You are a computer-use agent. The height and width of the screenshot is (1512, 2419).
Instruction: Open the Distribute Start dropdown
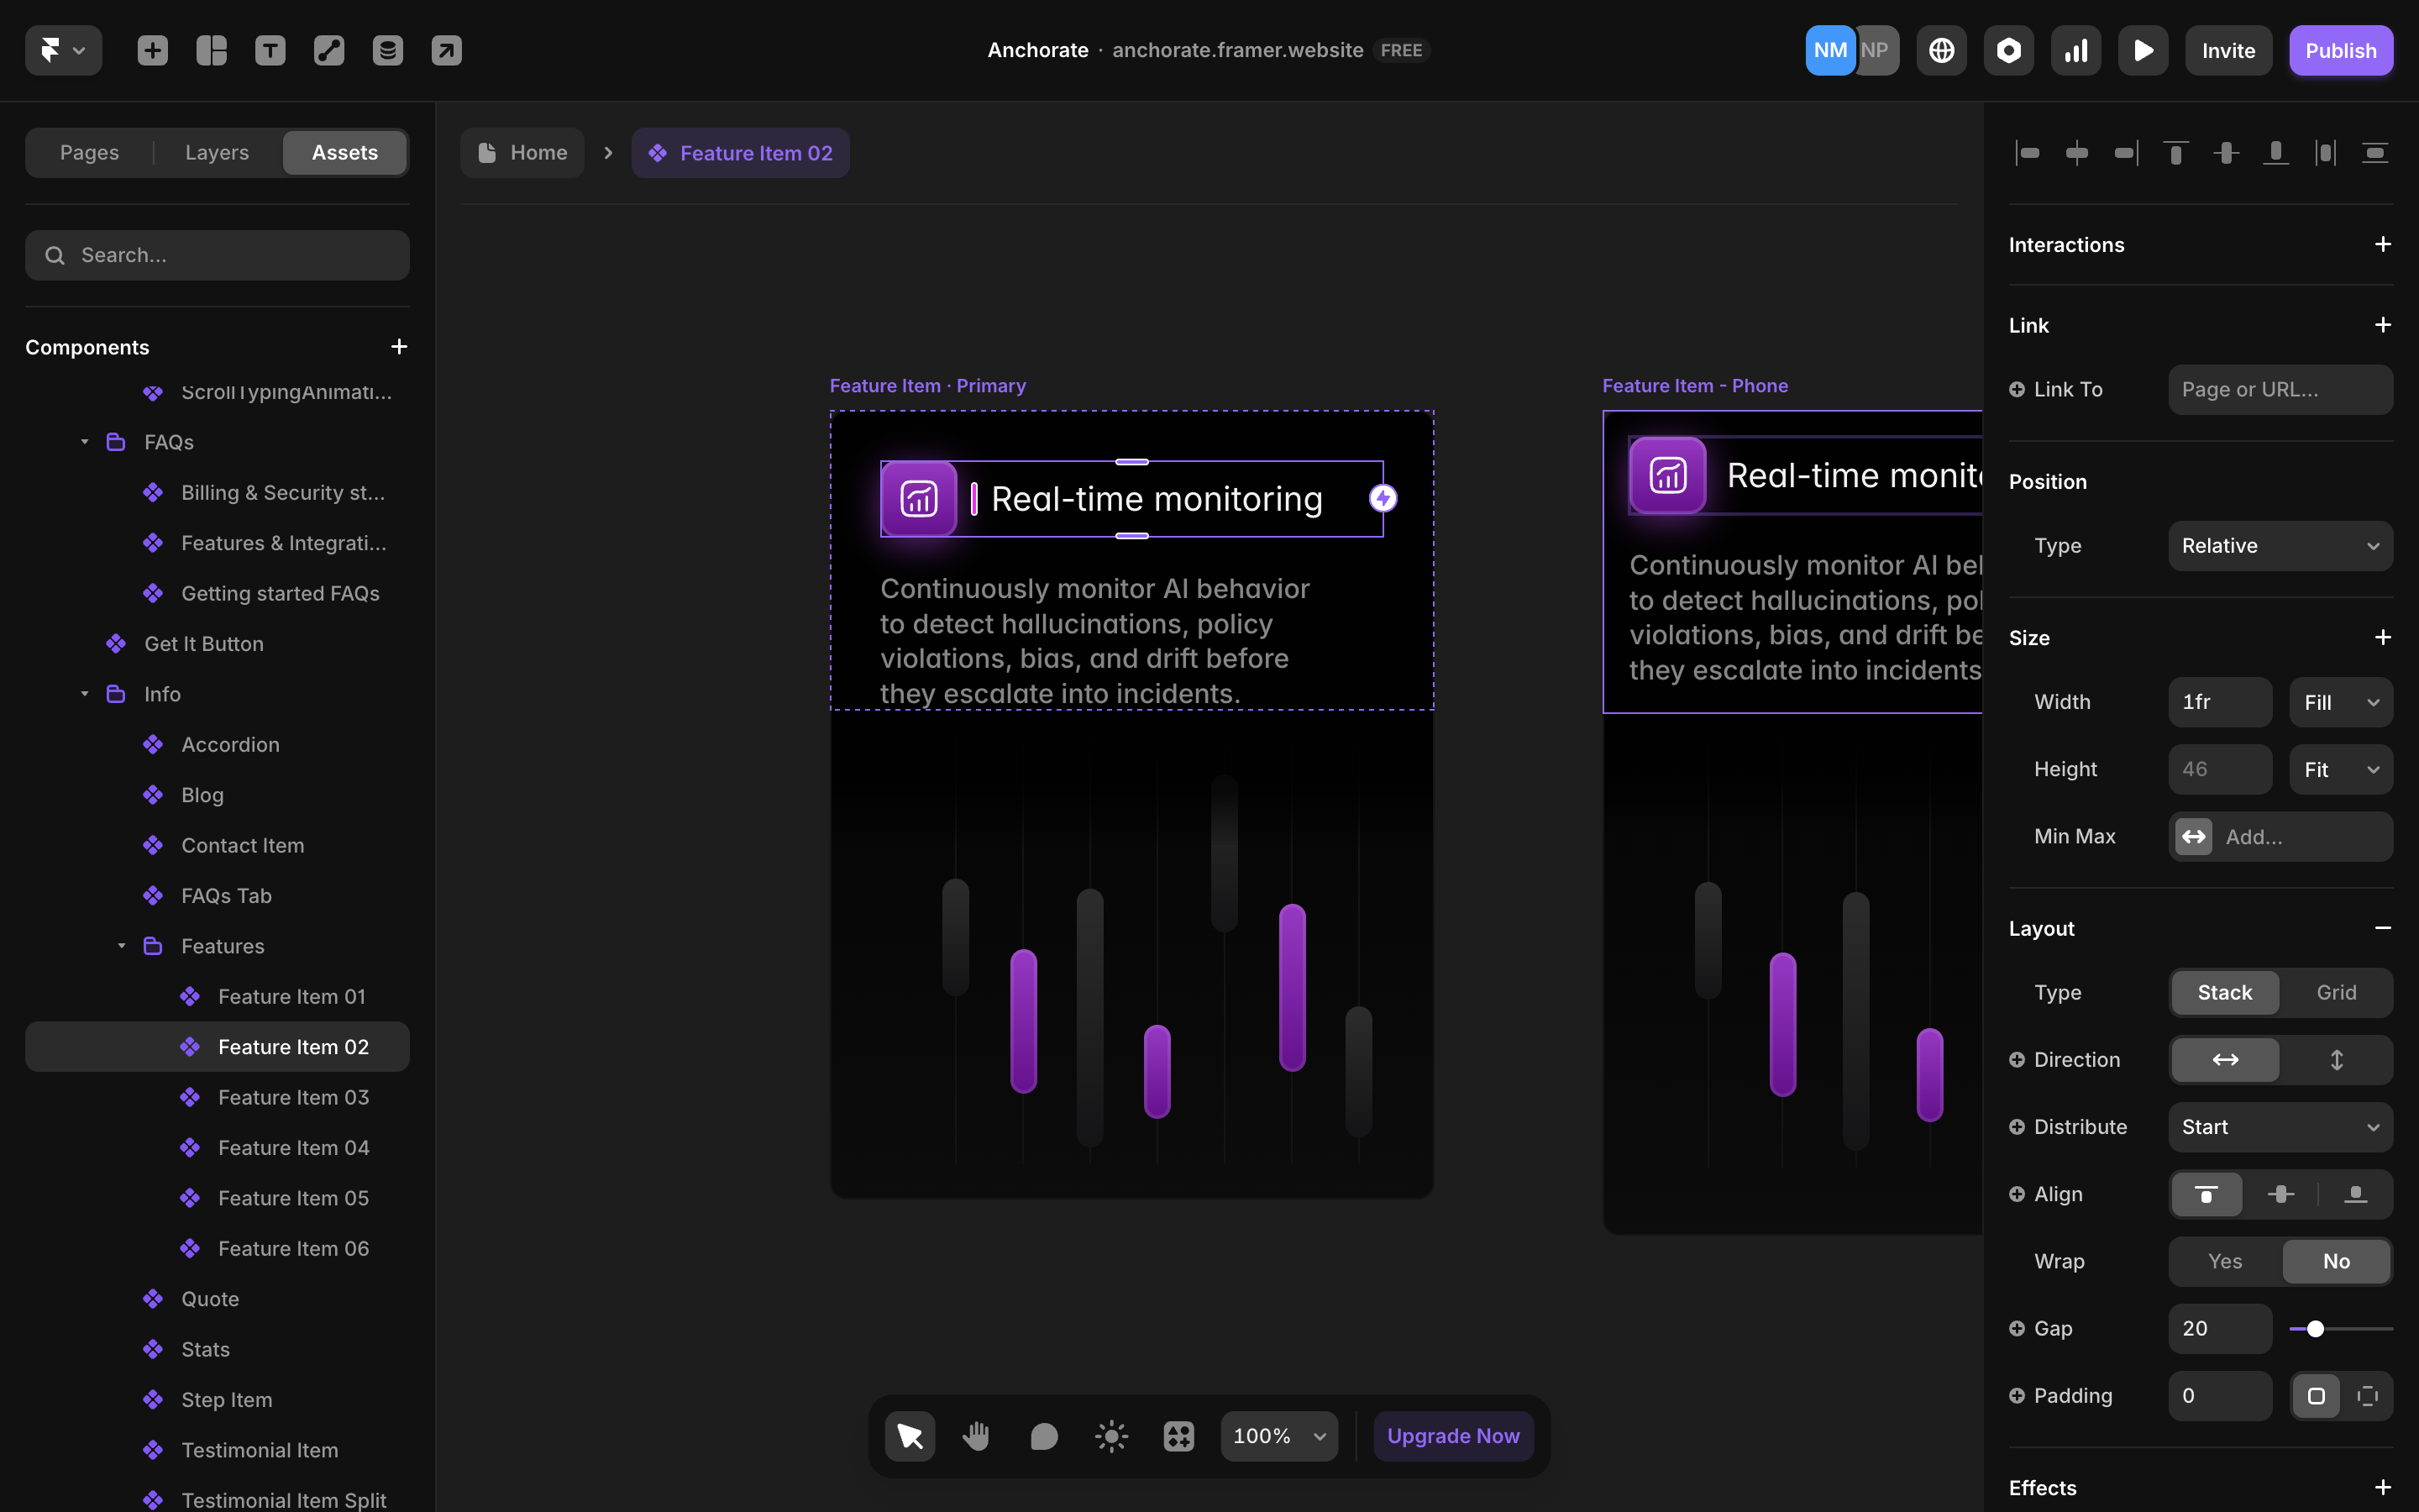tap(2279, 1126)
